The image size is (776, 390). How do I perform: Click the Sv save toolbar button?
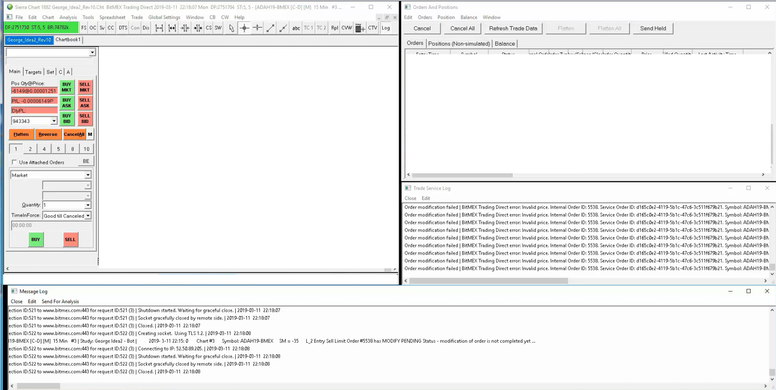coord(102,28)
